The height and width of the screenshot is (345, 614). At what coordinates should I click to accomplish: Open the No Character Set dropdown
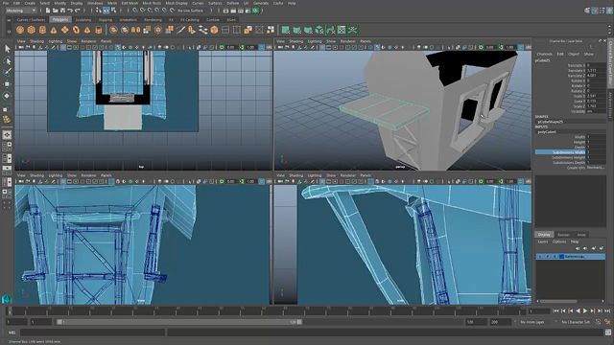click(577, 322)
